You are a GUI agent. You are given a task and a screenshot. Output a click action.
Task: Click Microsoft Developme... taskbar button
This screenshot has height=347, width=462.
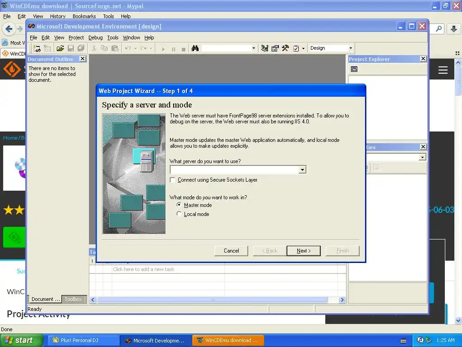click(x=156, y=340)
